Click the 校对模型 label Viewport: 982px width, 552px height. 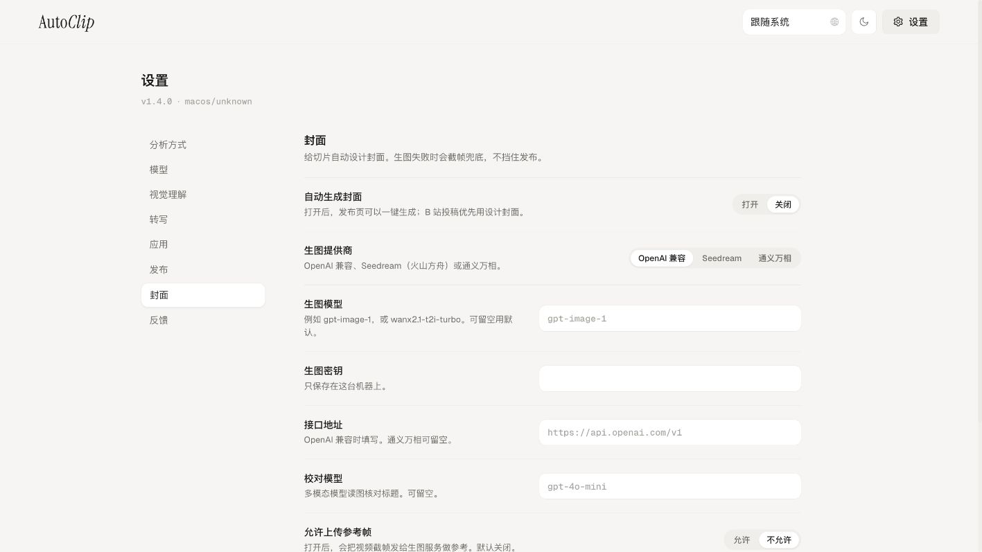(324, 479)
